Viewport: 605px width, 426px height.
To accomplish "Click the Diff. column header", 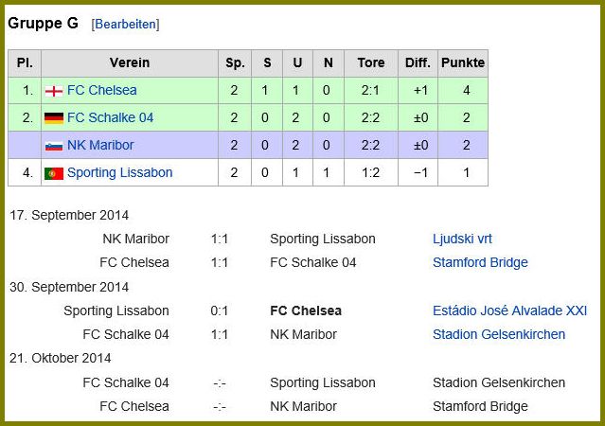I will coord(418,62).
